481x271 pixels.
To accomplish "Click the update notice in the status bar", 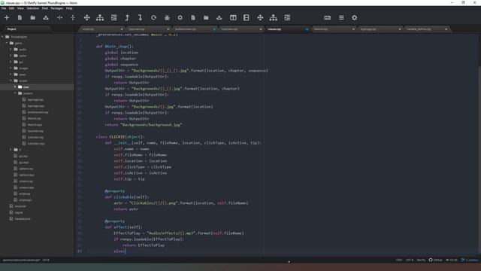I will point(470,260).
